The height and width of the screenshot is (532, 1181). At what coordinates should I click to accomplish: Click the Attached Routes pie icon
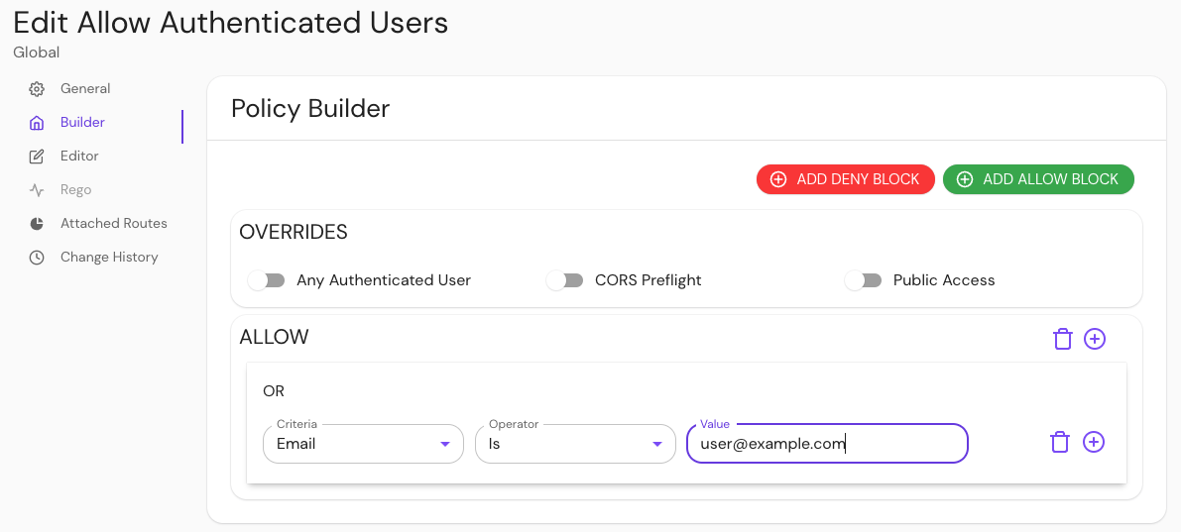point(37,224)
